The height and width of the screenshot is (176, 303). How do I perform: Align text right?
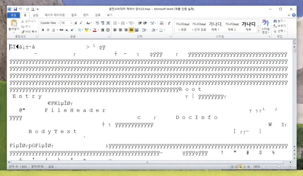click(x=126, y=30)
